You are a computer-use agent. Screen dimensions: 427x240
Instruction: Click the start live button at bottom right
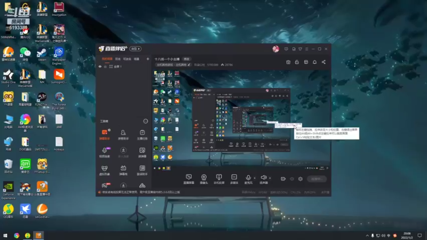tap(317, 179)
